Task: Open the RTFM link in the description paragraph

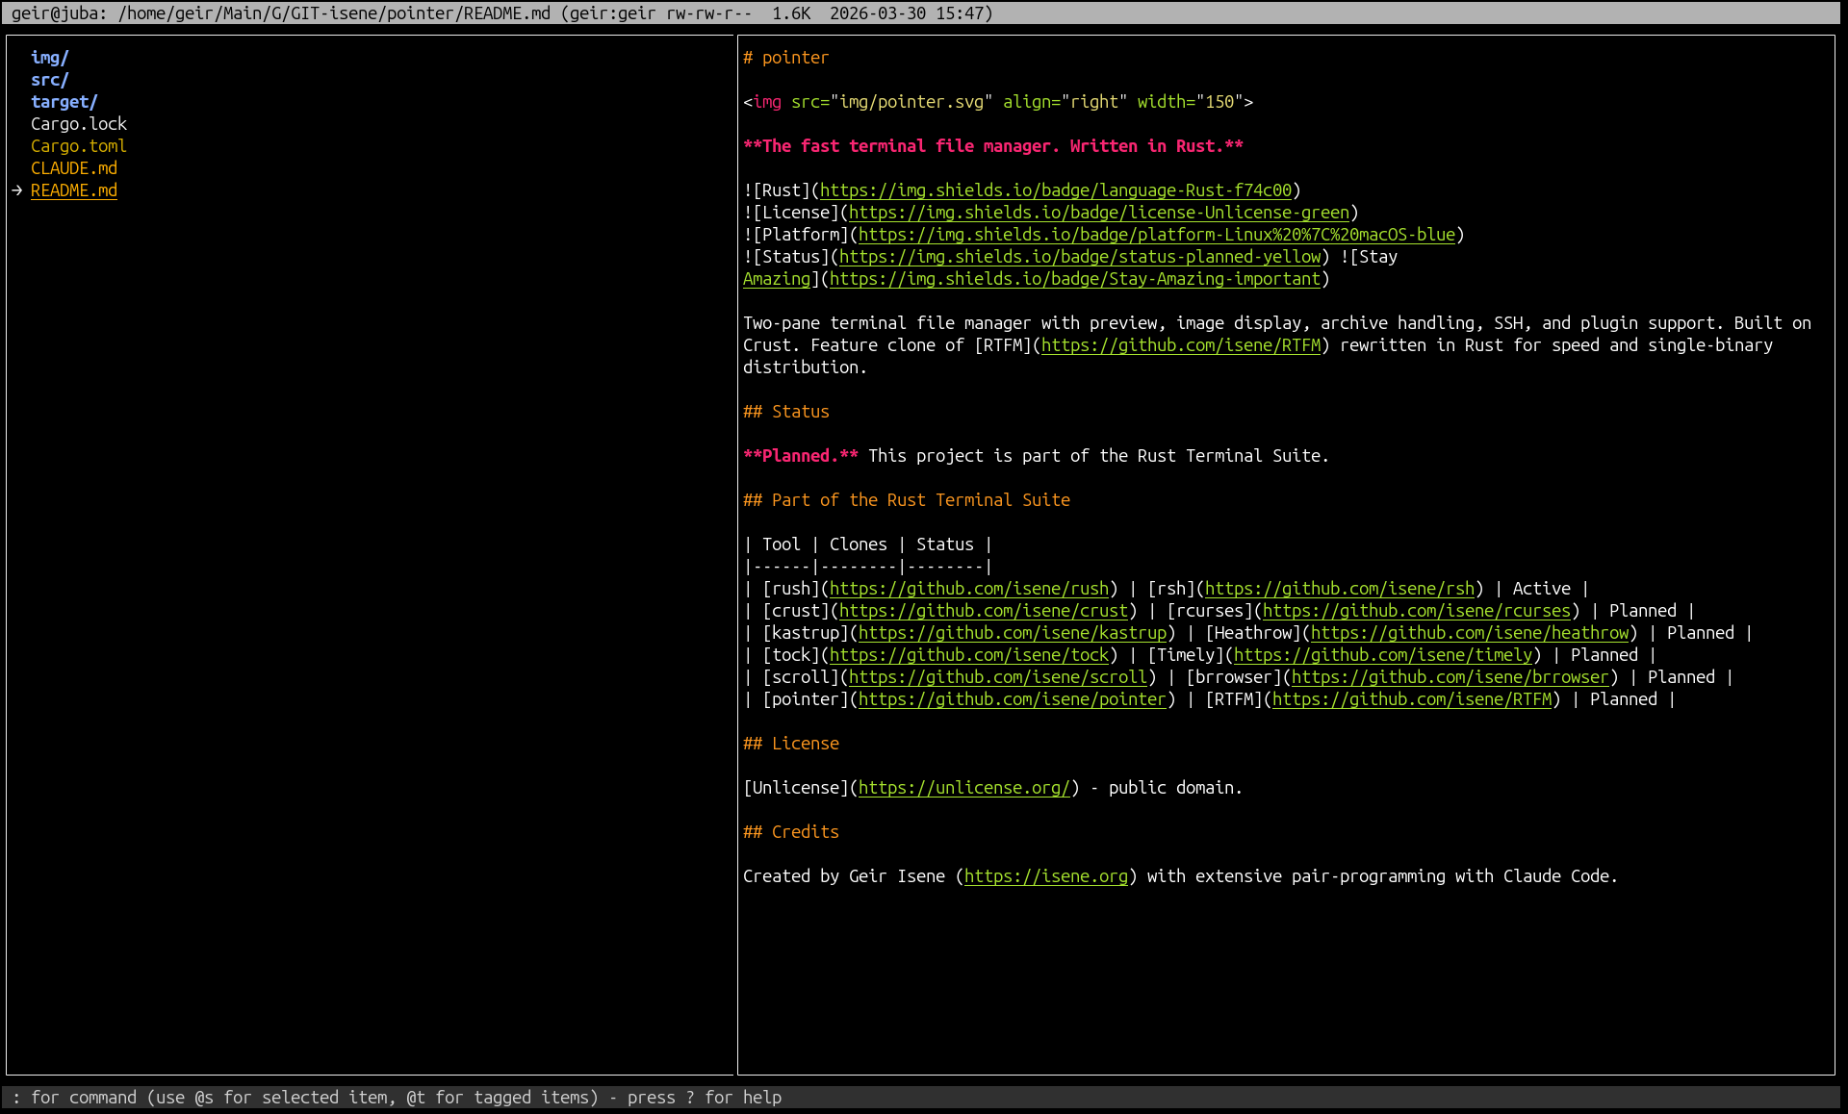Action: coord(1181,345)
